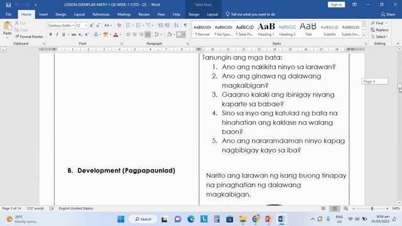Toggle Show/Hide paragraph marks
Screen dimensions: 402x226
(x=185, y=25)
